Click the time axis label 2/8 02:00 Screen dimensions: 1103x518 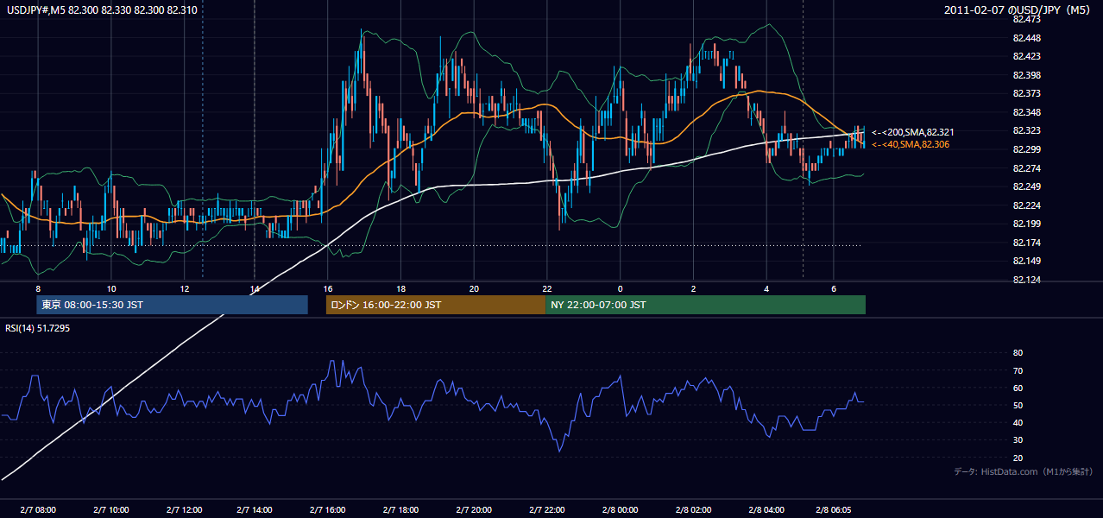tap(693, 510)
